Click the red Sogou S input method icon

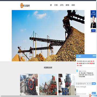click(x=90, y=95)
